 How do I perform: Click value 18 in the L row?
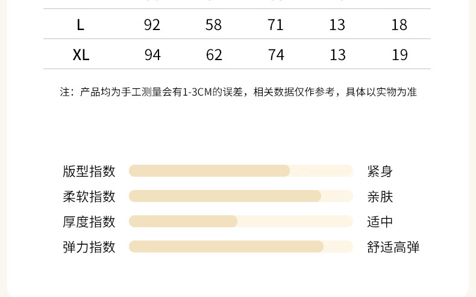click(399, 25)
